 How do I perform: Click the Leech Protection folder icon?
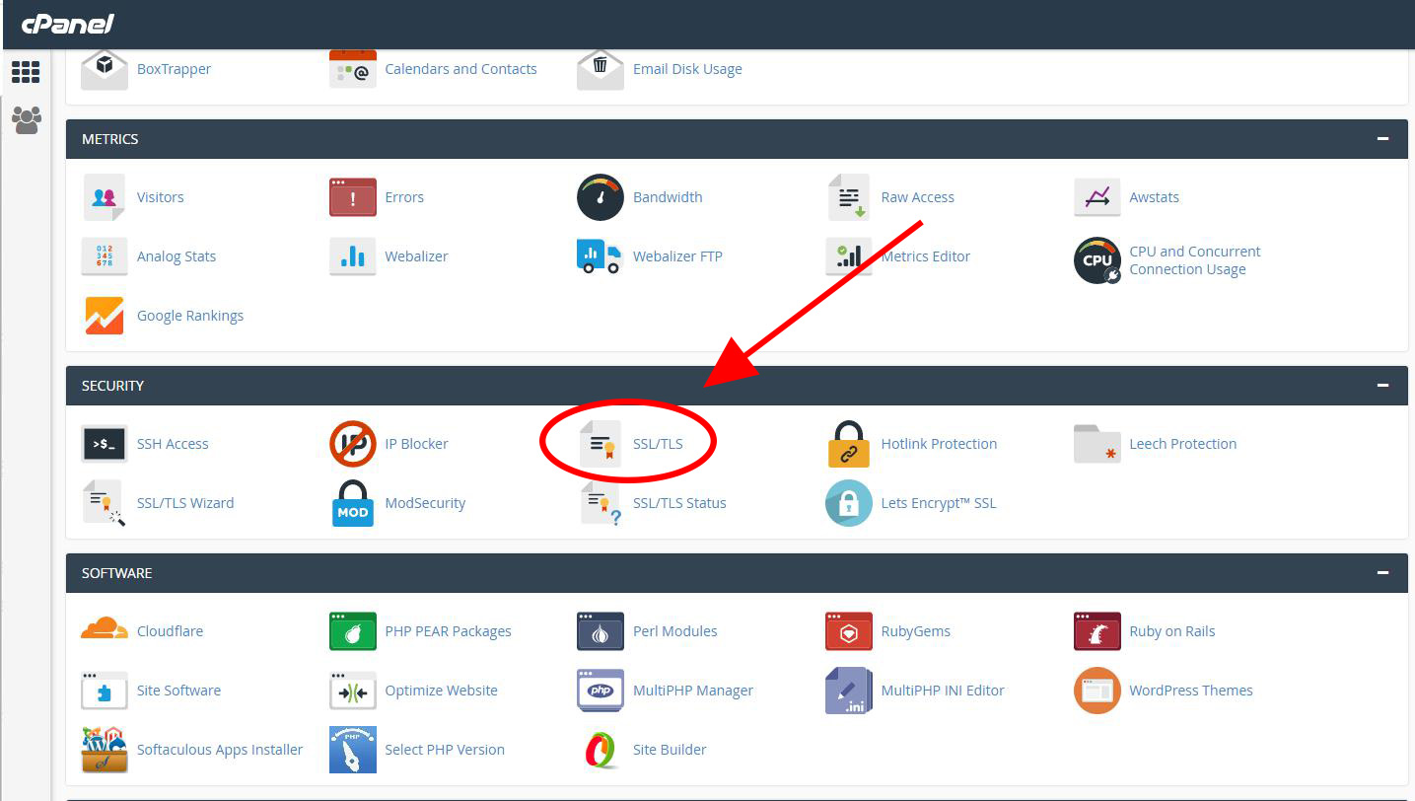pyautogui.click(x=1097, y=444)
